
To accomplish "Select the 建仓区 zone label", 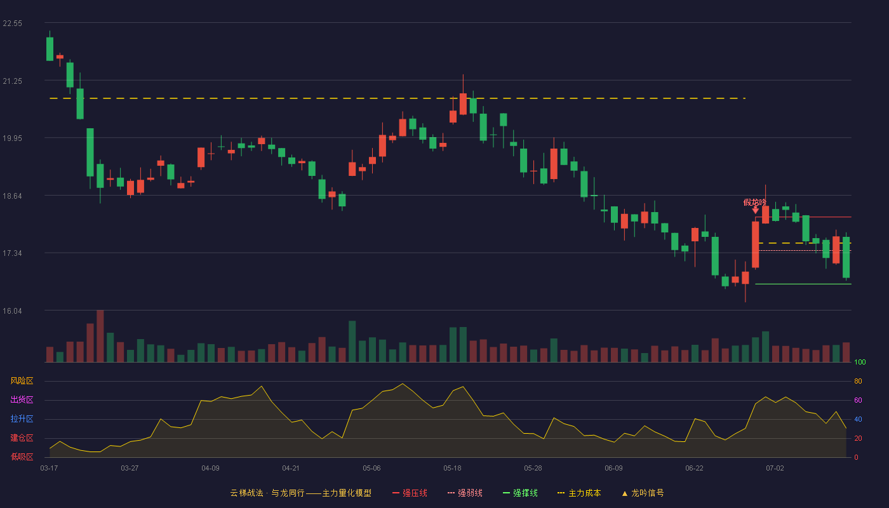I will [x=22, y=438].
